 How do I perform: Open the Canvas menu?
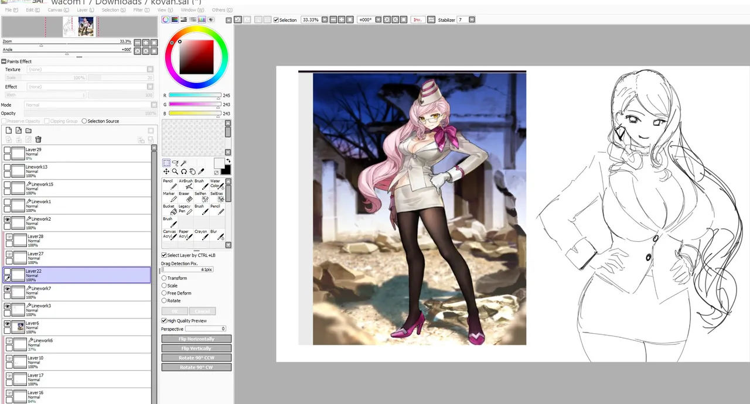[x=55, y=10]
